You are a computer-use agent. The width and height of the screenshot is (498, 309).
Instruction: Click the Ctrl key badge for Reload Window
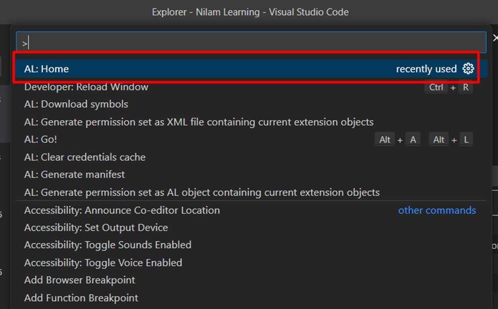coord(436,87)
